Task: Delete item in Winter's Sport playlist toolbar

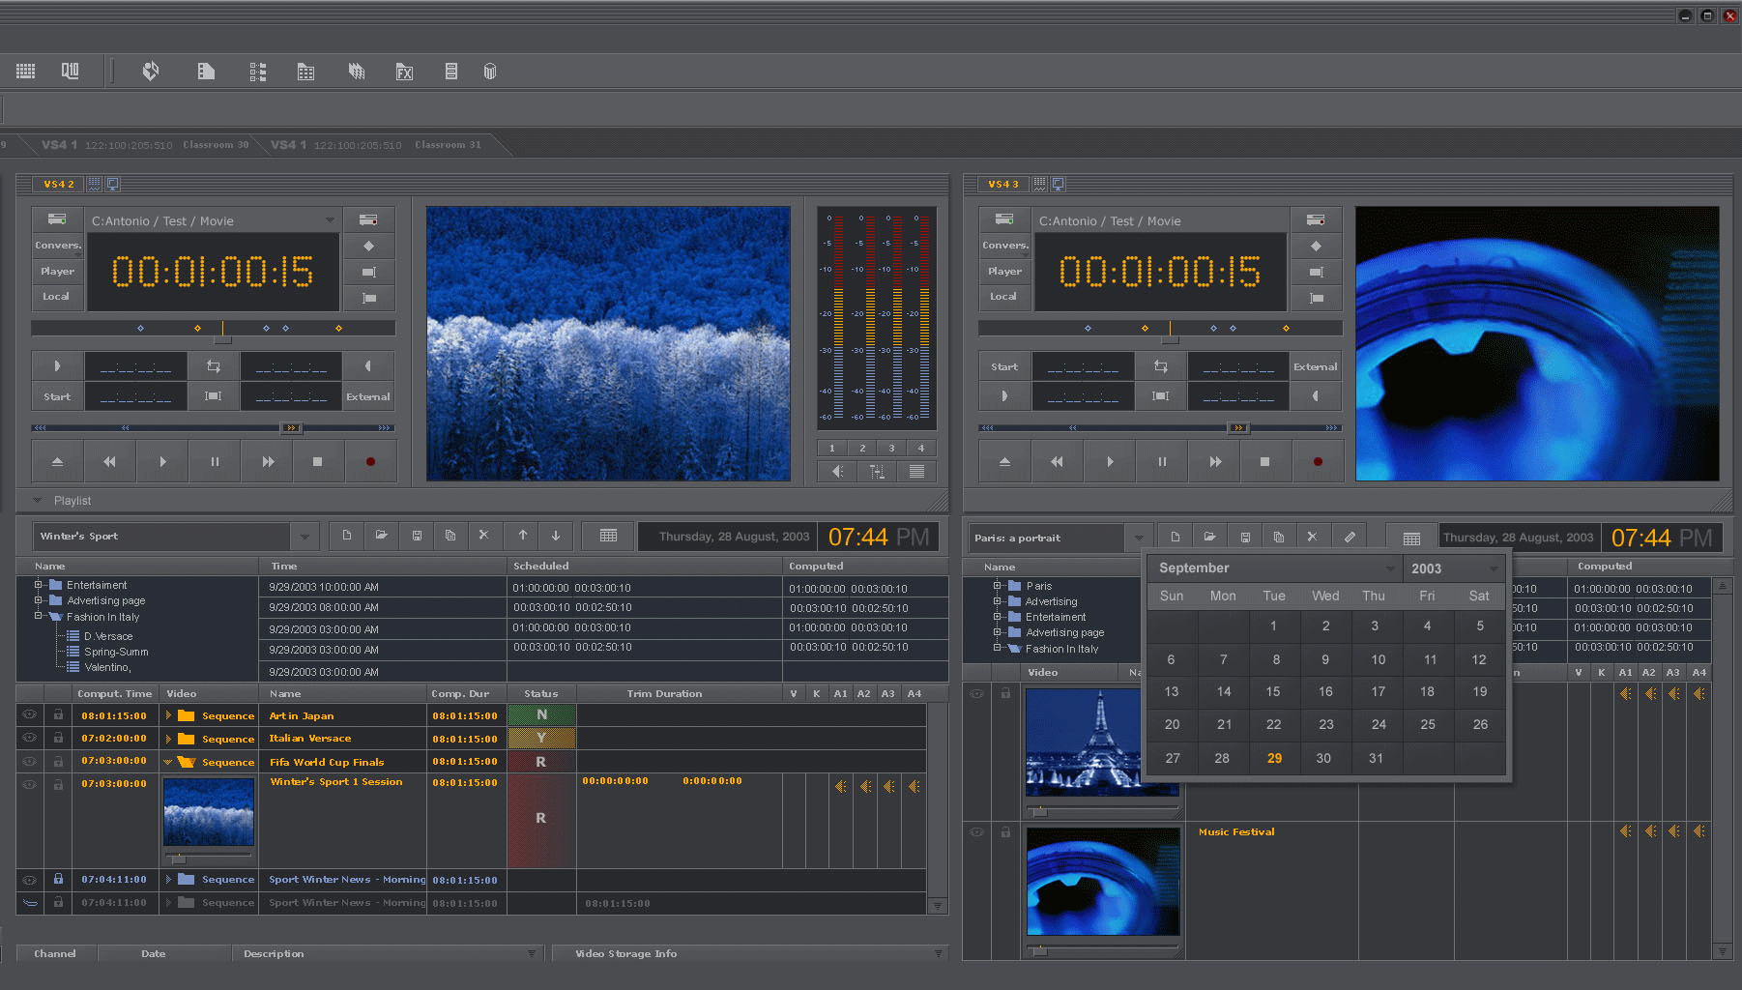Action: (484, 535)
